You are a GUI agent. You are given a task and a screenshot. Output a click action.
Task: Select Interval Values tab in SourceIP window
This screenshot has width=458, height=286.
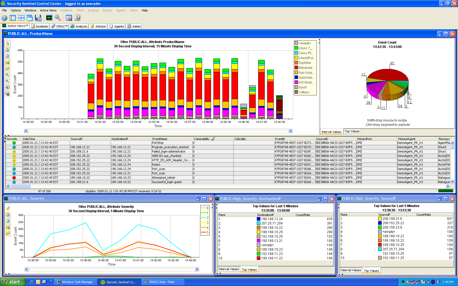[x=351, y=270]
